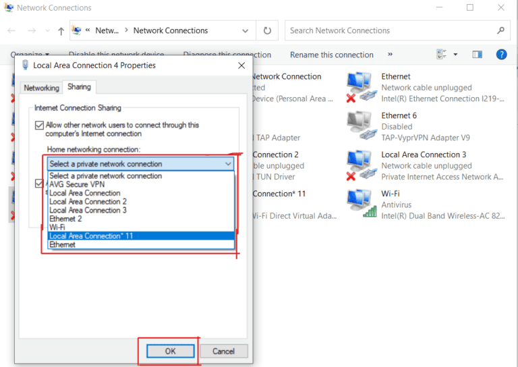The height and width of the screenshot is (367, 518).
Task: Select AVG Secure VPN from the list
Action: click(78, 184)
